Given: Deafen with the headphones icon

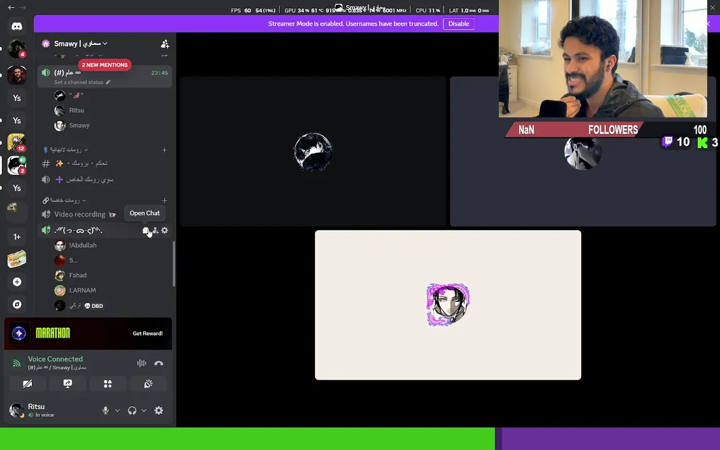Looking at the screenshot, I should click(x=132, y=411).
